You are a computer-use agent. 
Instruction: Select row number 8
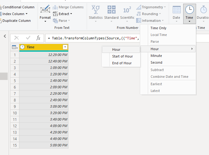tap(15, 100)
